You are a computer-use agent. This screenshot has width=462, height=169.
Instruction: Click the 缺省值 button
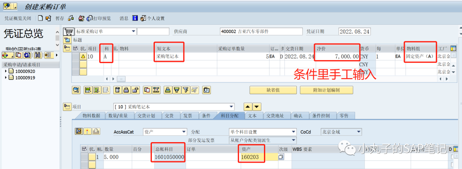coord(273,90)
